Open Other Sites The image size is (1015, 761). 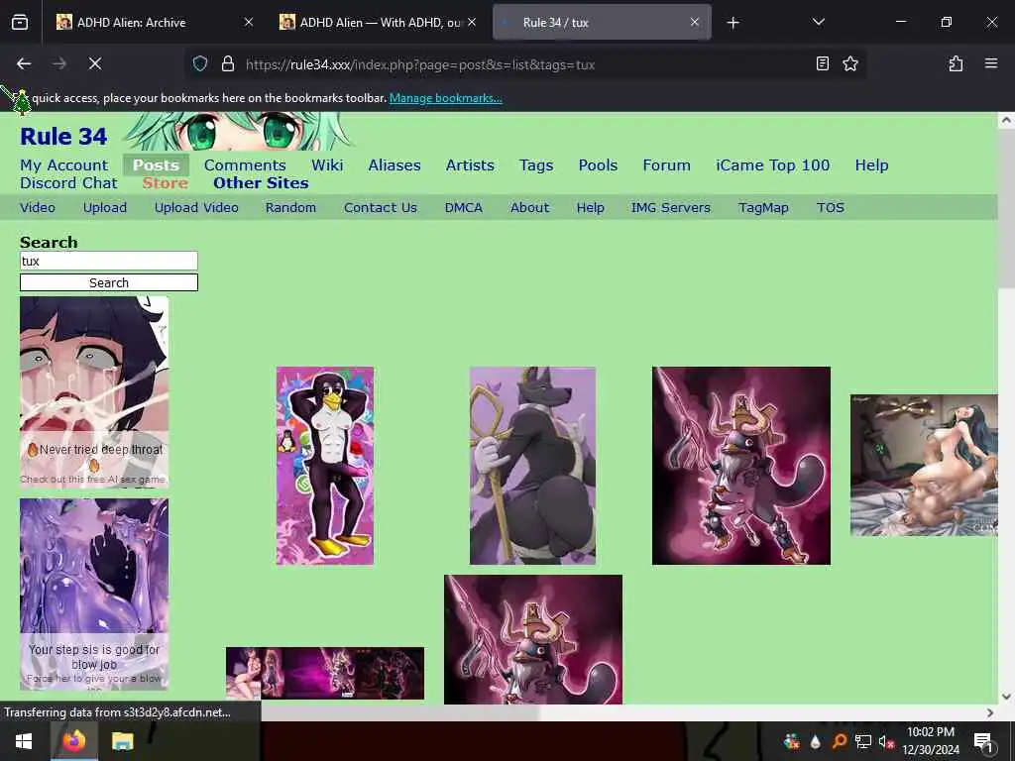(261, 183)
